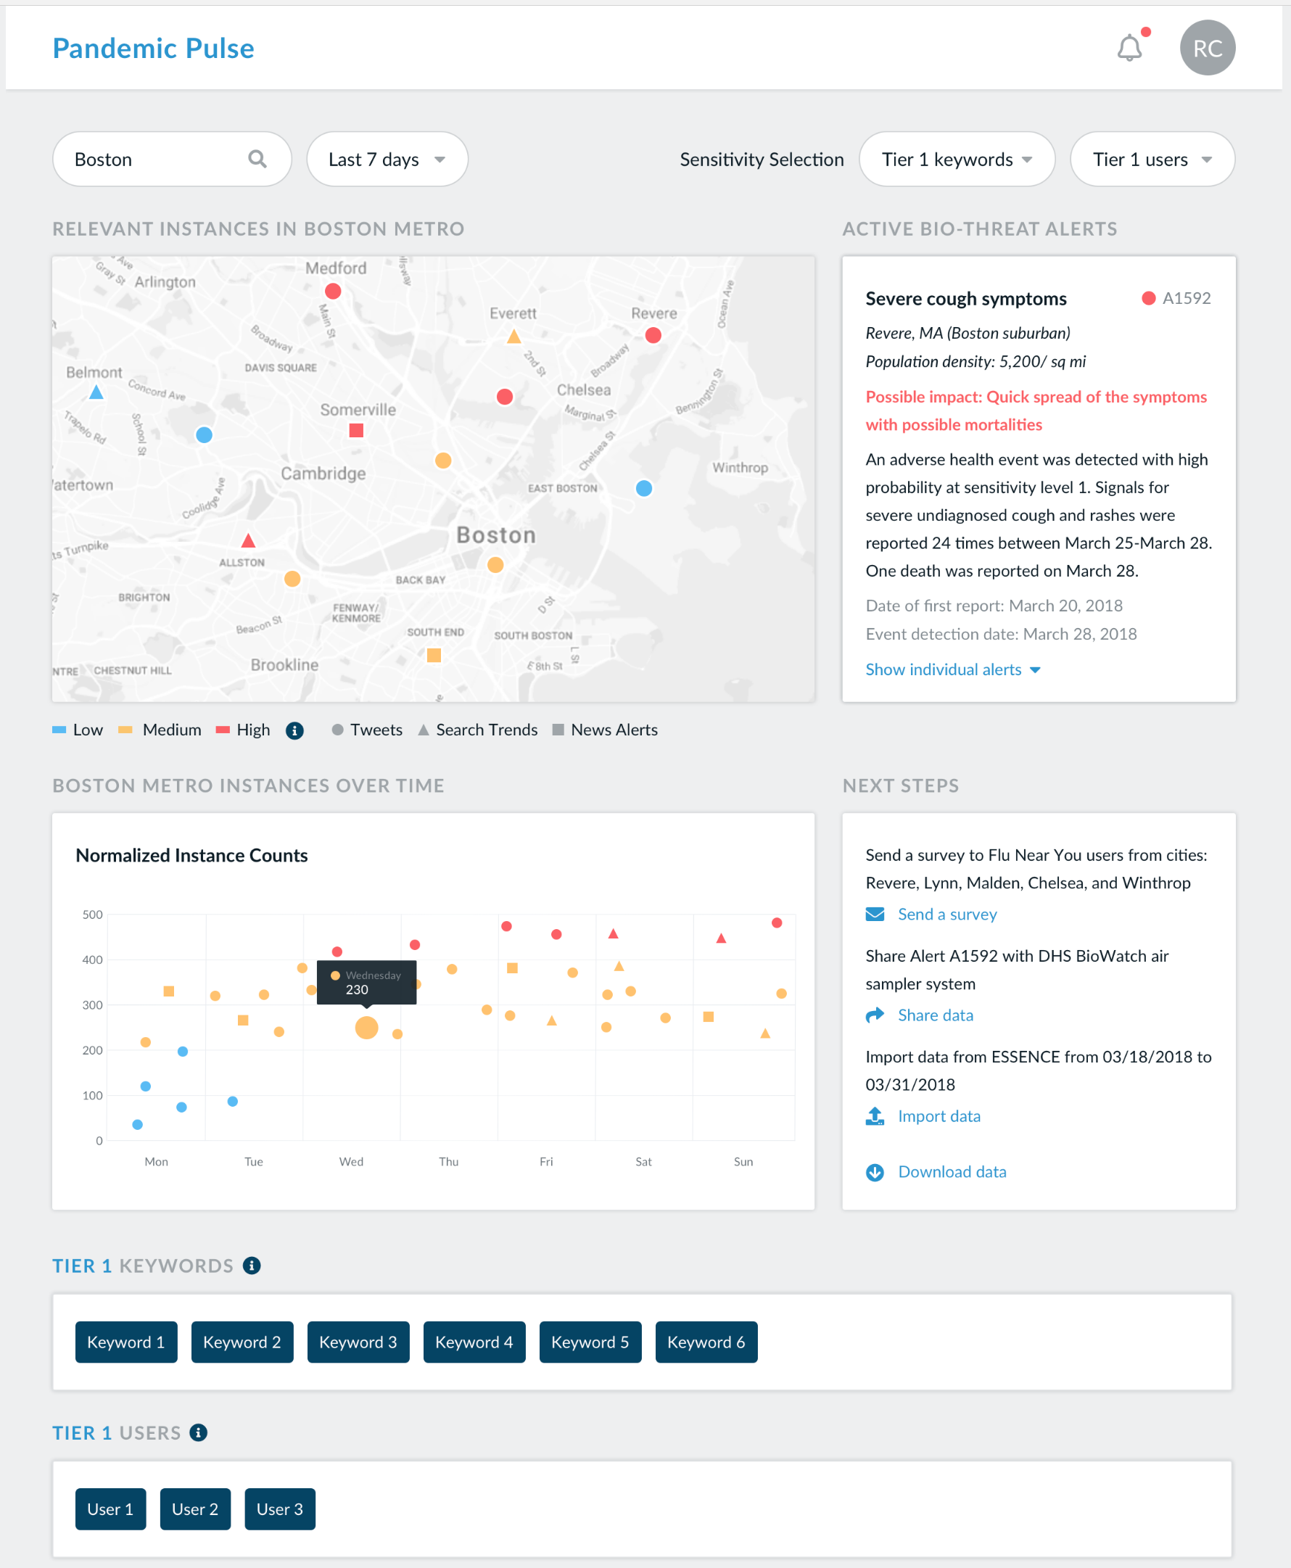The width and height of the screenshot is (1291, 1568).
Task: Open the Tier 1 Users info icon
Action: point(197,1432)
